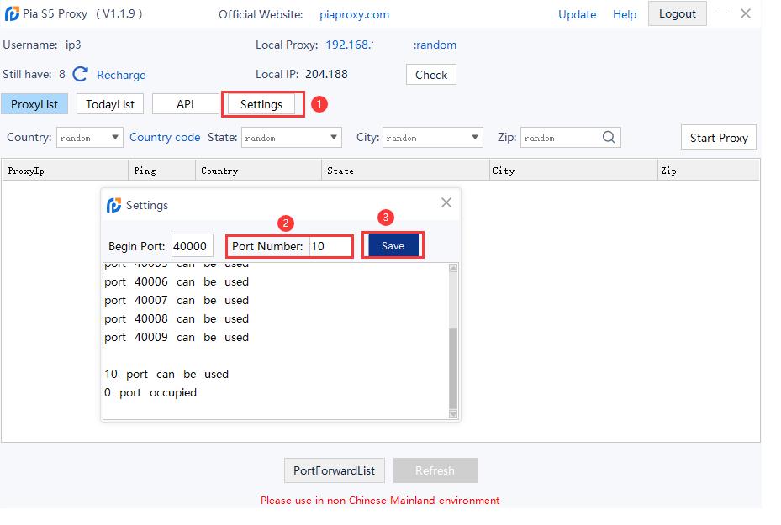
Task: Open the Help link
Action: click(625, 14)
